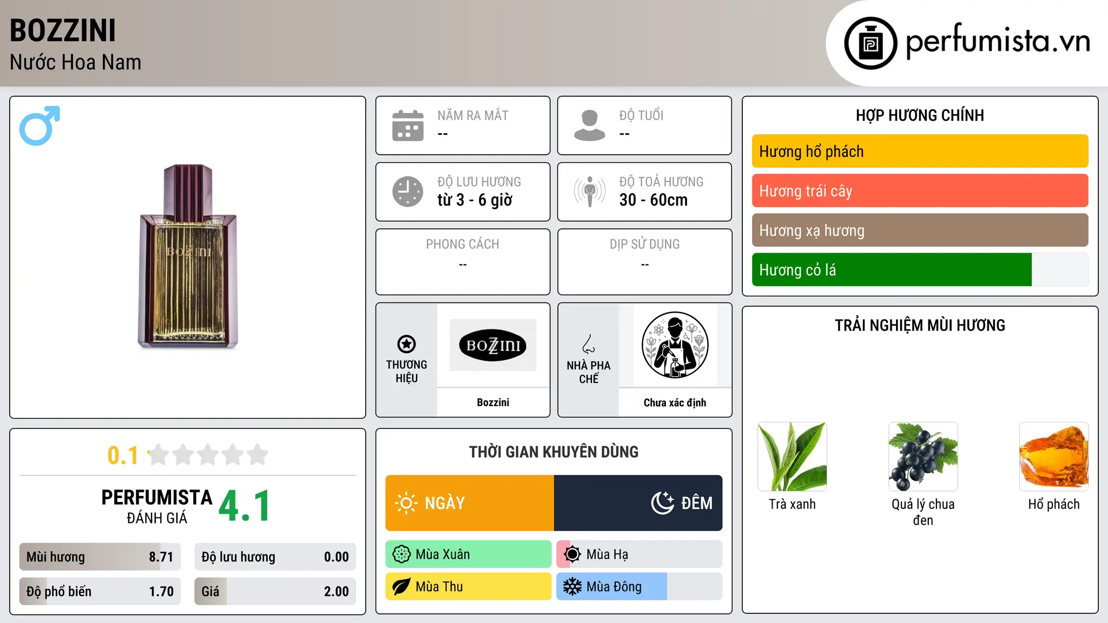Click the calendar icon beside Năm ra mắt
The width and height of the screenshot is (1108, 623).
[408, 125]
